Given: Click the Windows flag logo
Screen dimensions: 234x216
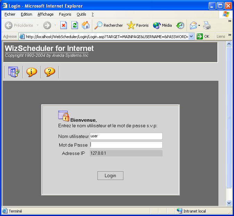Looking at the screenshot, I should [226, 14].
